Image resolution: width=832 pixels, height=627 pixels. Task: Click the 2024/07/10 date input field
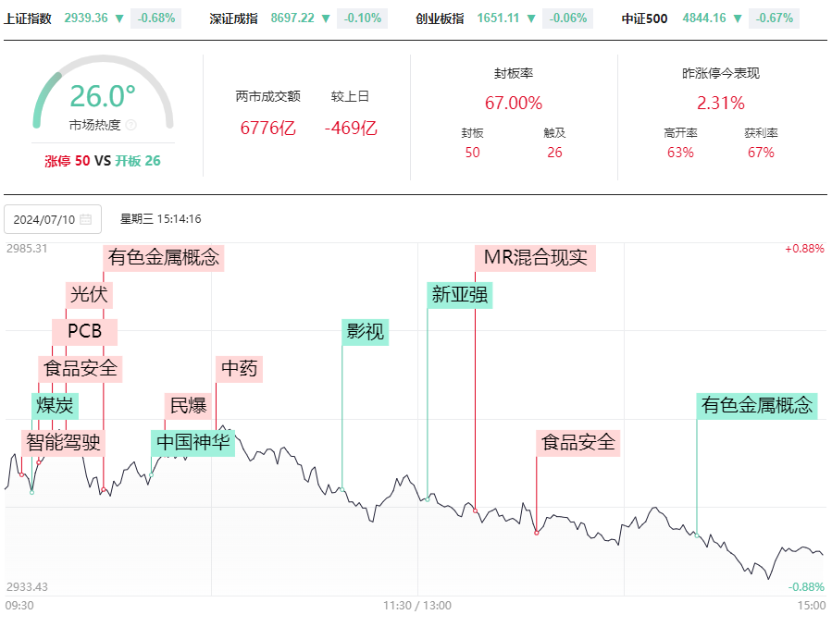(x=53, y=219)
